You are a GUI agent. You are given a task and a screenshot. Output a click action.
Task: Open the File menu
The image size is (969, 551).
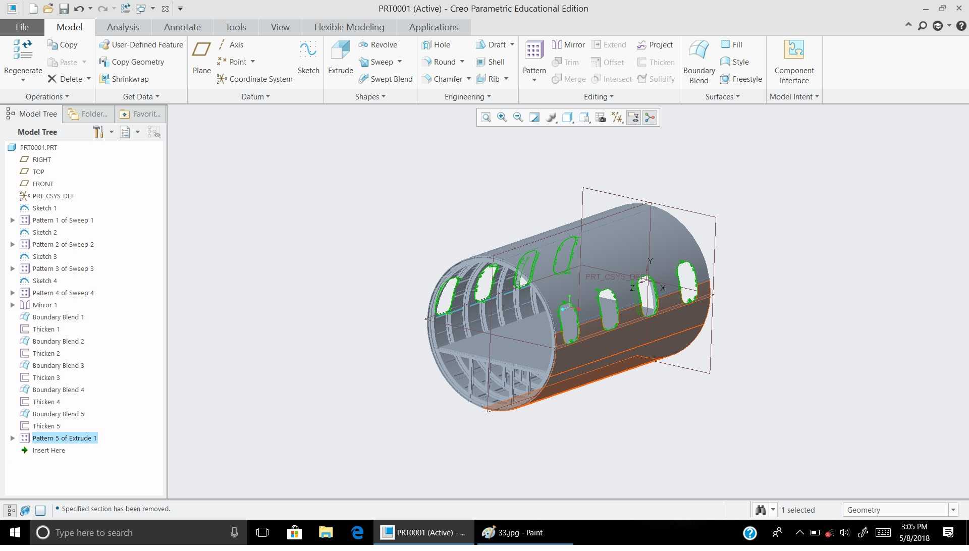22,27
